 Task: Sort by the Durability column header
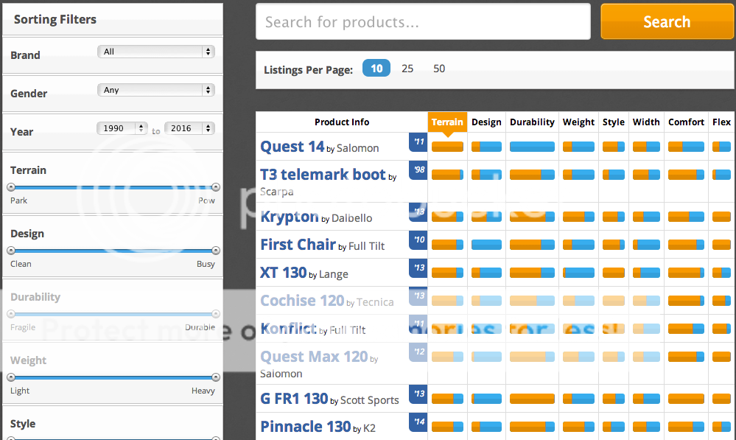click(532, 122)
